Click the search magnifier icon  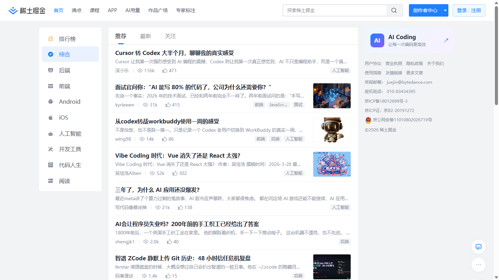click(394, 10)
